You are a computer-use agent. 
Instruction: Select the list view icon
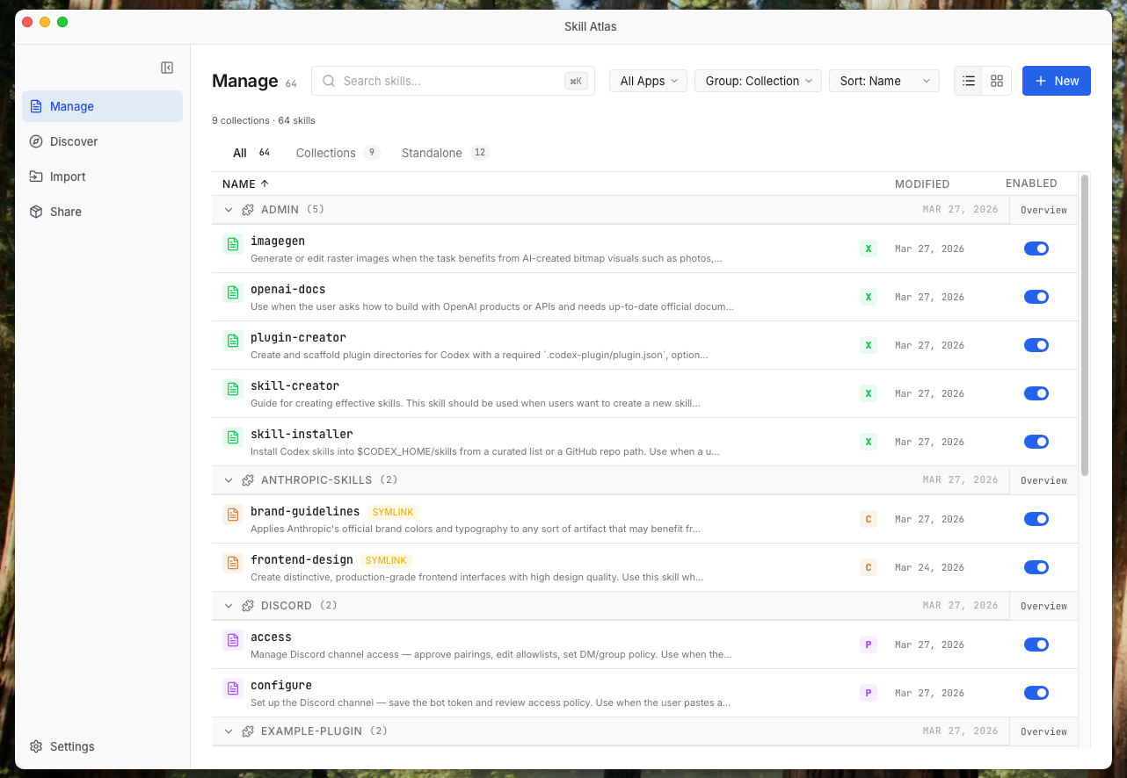[968, 80]
